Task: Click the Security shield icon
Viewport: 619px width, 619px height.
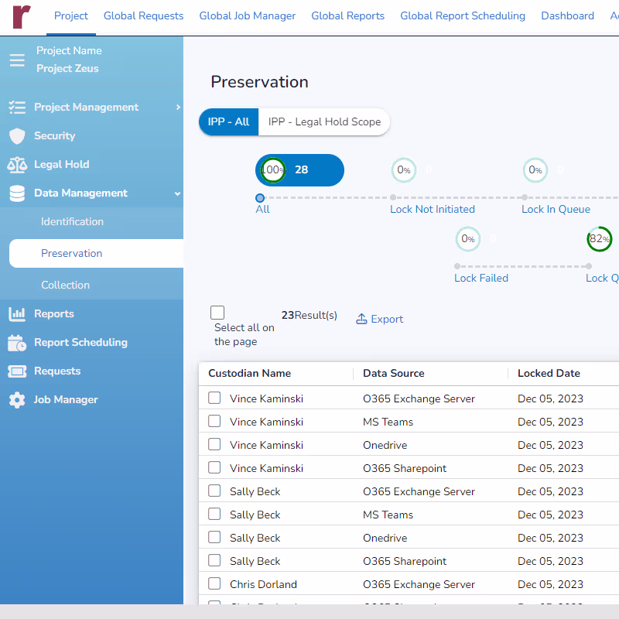Action: (17, 136)
